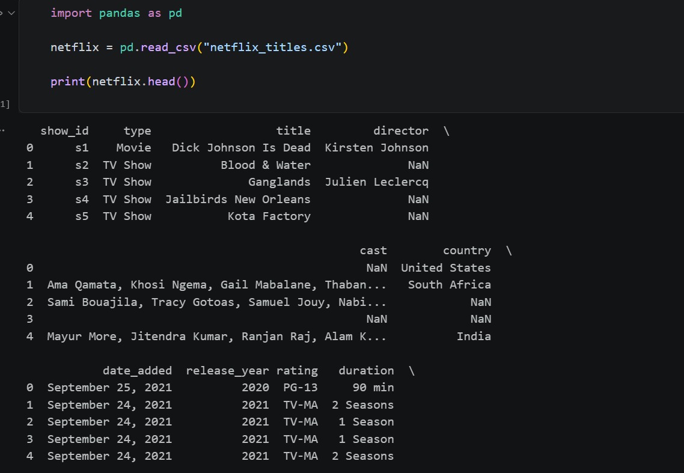Click the '90 min' duration value
684x473 pixels.
coord(373,388)
